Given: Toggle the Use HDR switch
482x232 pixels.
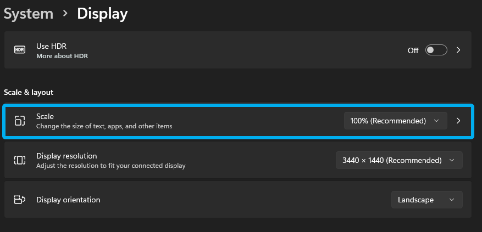Looking at the screenshot, I should tap(436, 50).
